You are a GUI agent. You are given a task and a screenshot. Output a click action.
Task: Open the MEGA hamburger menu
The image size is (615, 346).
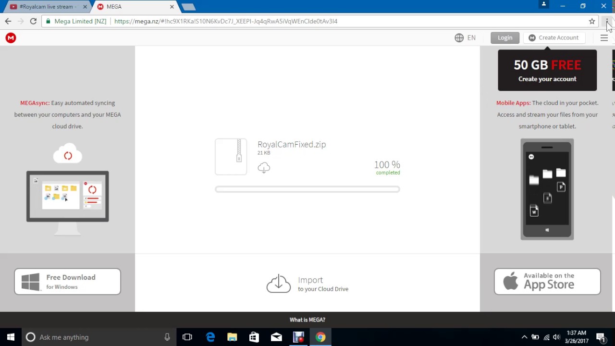click(x=604, y=37)
